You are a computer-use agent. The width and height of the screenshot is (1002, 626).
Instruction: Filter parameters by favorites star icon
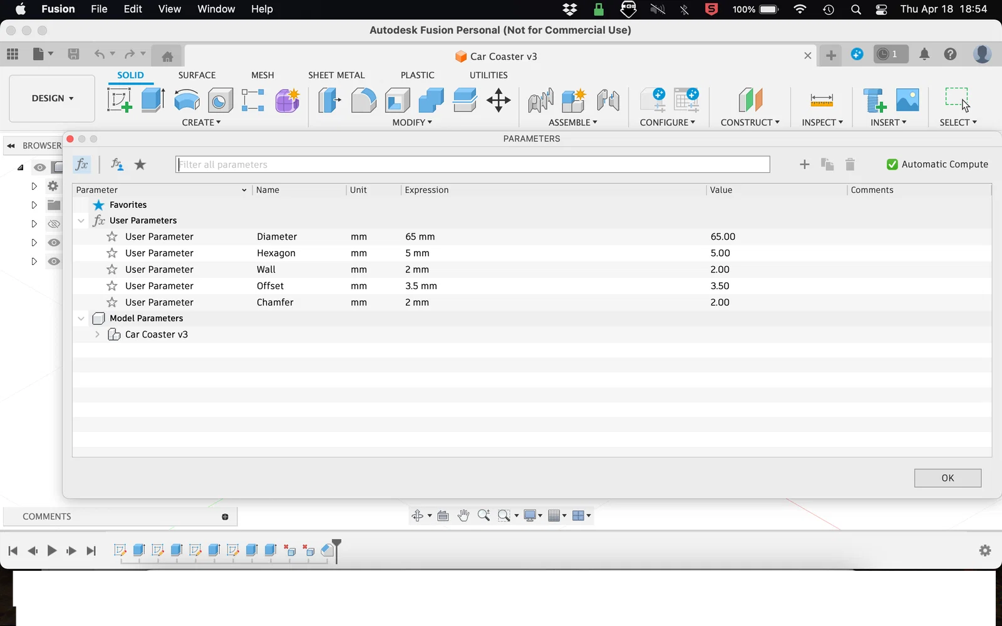tap(140, 165)
